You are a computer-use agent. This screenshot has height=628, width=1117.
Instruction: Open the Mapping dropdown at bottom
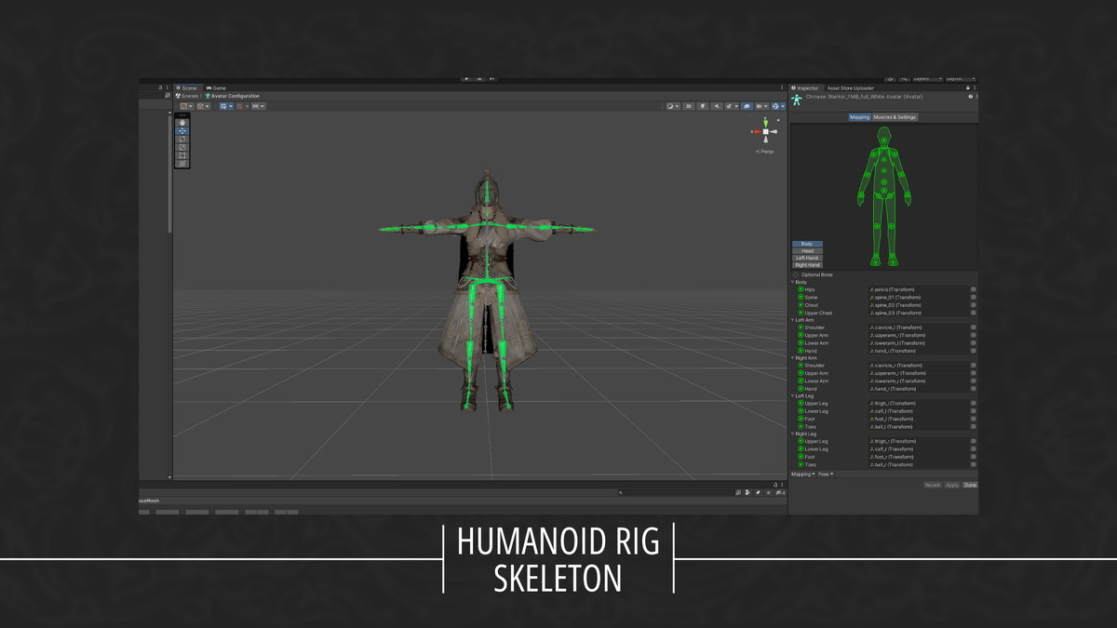click(802, 474)
